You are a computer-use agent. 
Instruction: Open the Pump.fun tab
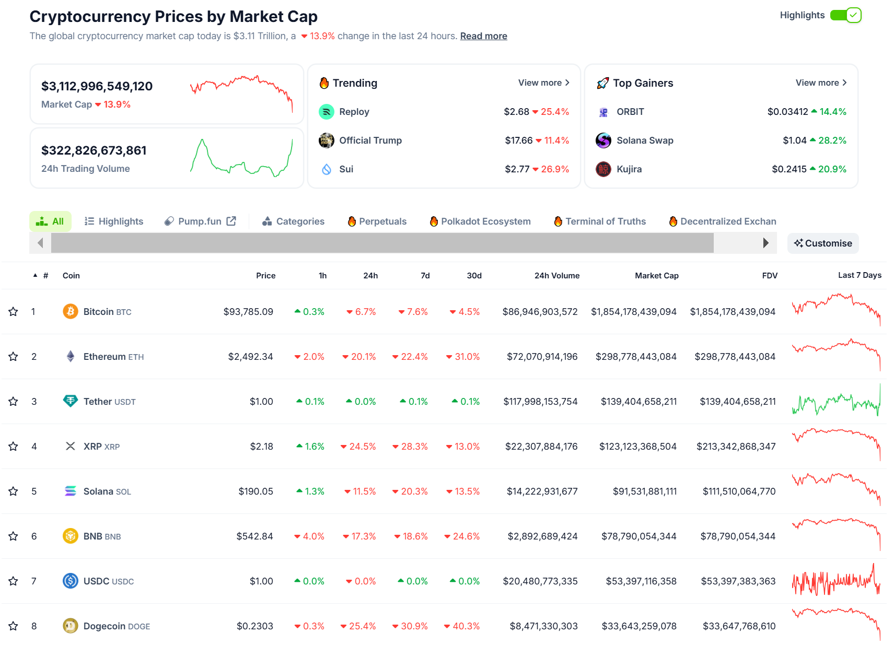[x=200, y=221]
